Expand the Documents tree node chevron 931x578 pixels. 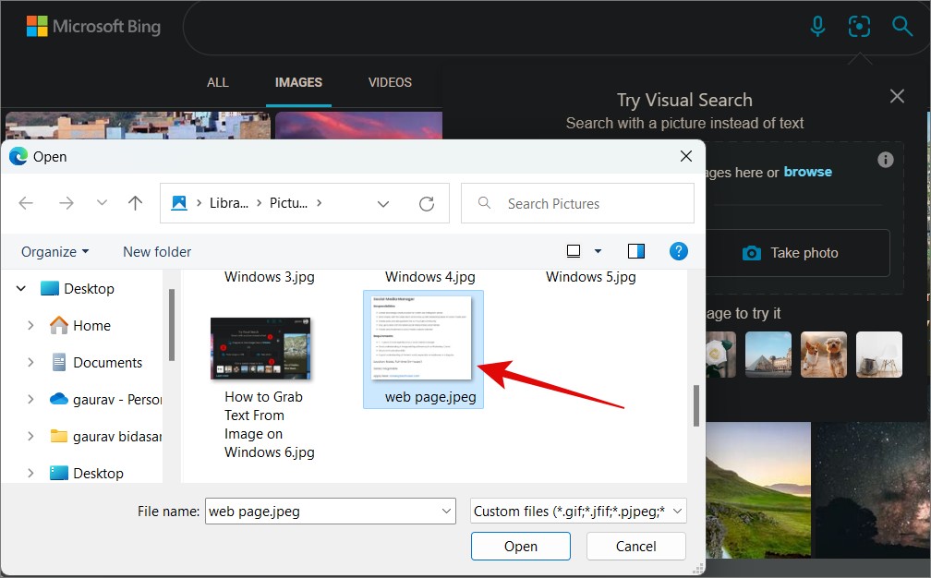pyautogui.click(x=30, y=362)
